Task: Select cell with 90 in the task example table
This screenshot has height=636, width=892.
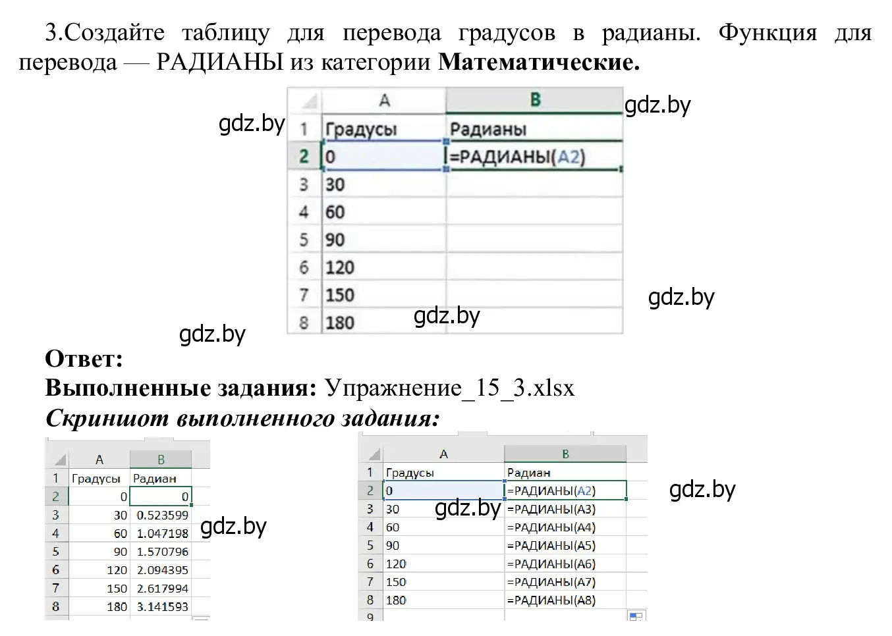Action: tap(384, 240)
